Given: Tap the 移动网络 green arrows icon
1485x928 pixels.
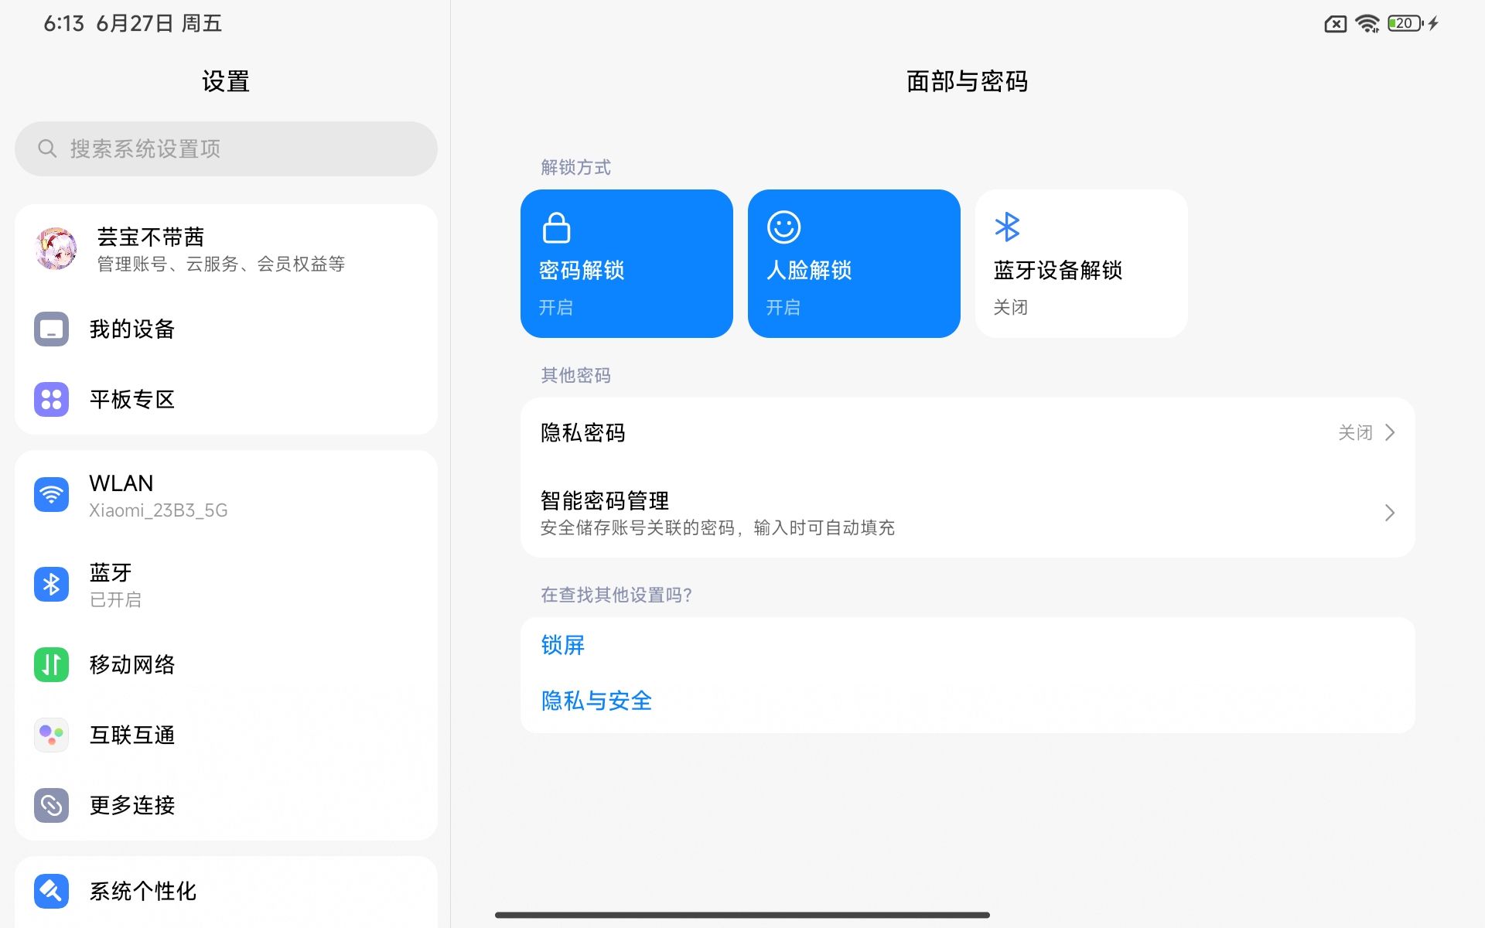Looking at the screenshot, I should coord(52,664).
